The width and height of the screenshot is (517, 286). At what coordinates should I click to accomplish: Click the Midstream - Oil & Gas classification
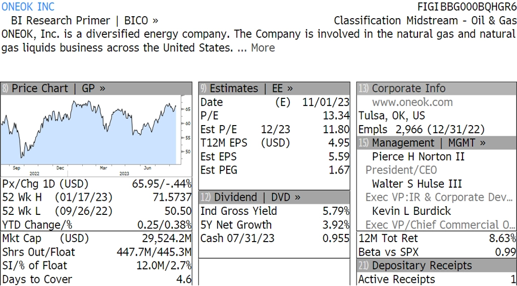[460, 21]
